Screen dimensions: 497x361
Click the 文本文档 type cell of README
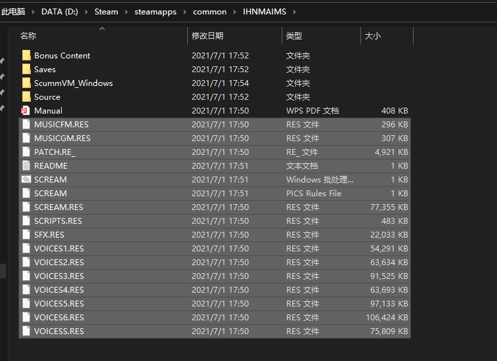pyautogui.click(x=302, y=166)
